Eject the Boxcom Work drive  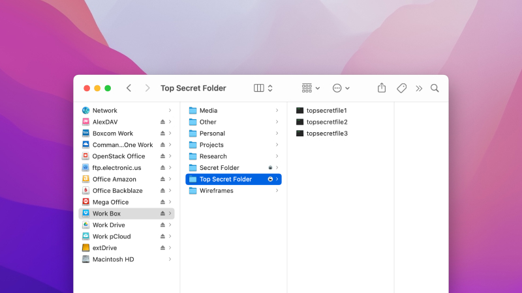click(x=162, y=133)
